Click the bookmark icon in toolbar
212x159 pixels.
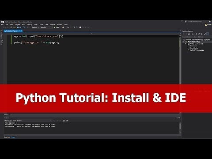pyautogui.click(x=80, y=27)
